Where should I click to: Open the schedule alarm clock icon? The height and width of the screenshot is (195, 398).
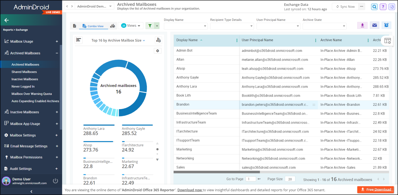pos(386,25)
